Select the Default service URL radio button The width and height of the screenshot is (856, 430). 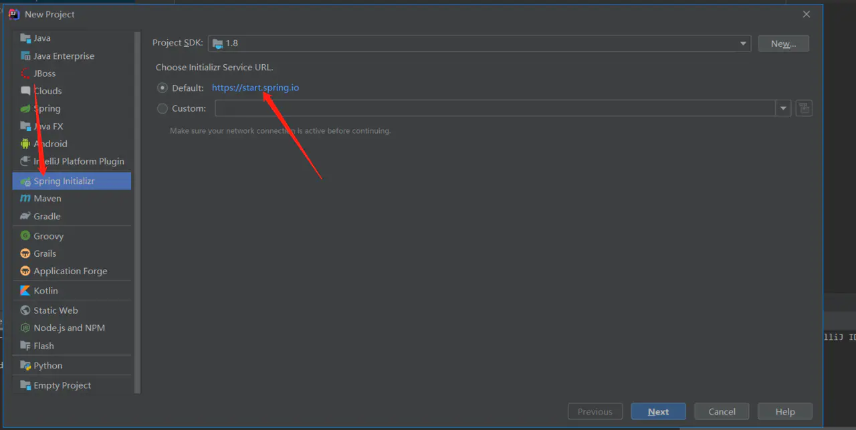pos(162,88)
